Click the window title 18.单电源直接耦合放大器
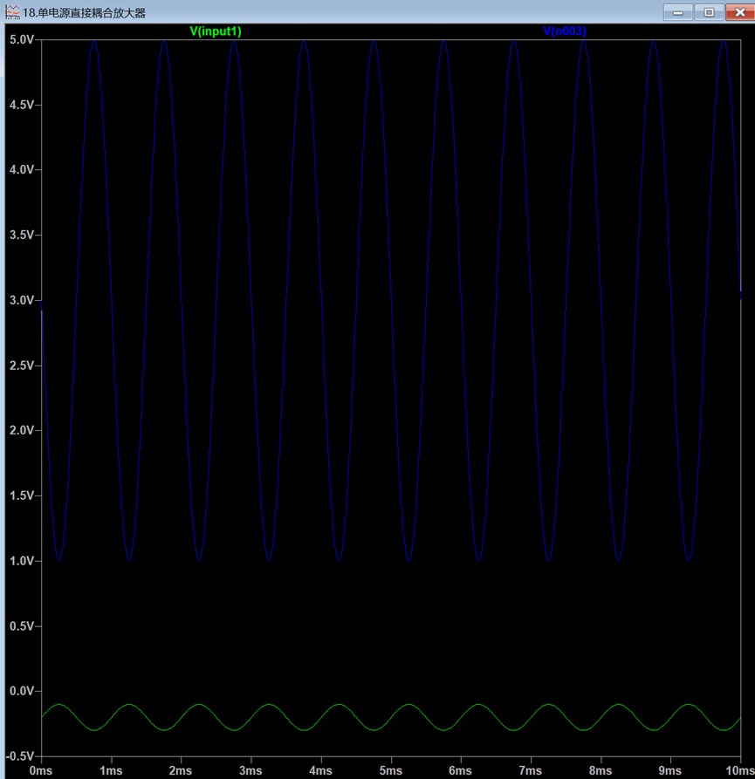Image resolution: width=755 pixels, height=779 pixels. pos(84,13)
